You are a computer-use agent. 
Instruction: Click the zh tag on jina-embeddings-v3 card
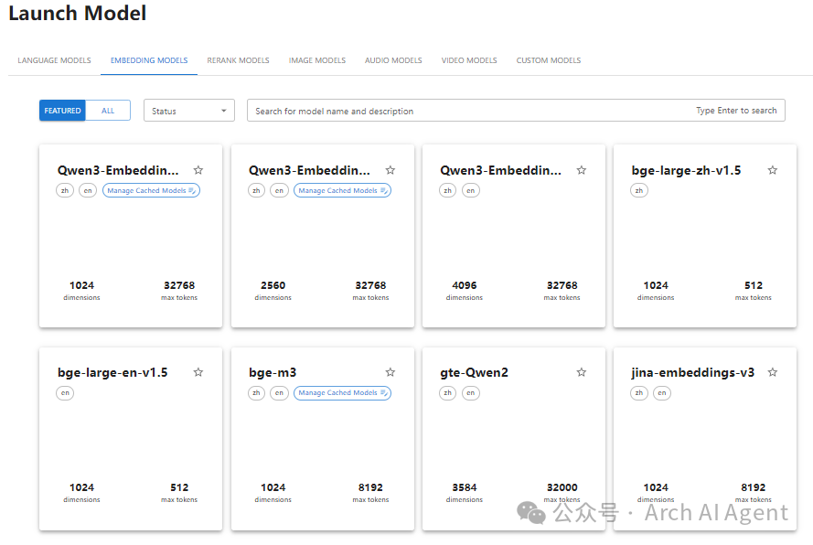click(638, 393)
